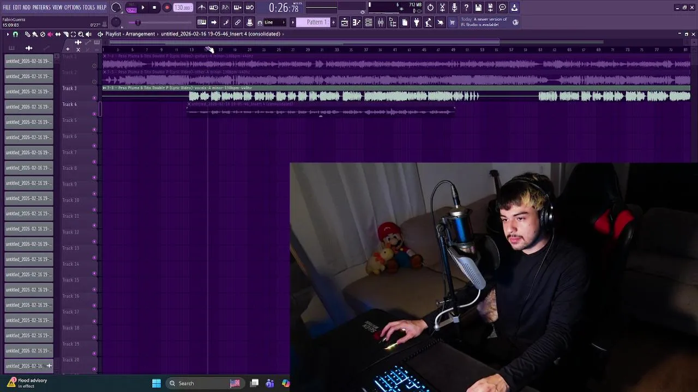
Task: Open the EDIT menu
Action: (17, 8)
